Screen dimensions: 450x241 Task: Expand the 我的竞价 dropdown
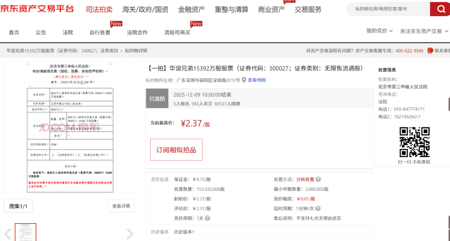coord(380,31)
